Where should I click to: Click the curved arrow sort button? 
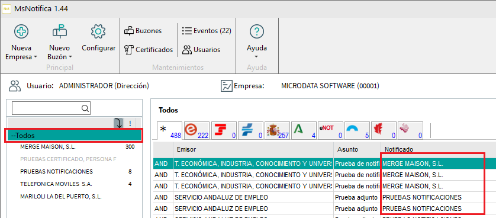(x=118, y=123)
